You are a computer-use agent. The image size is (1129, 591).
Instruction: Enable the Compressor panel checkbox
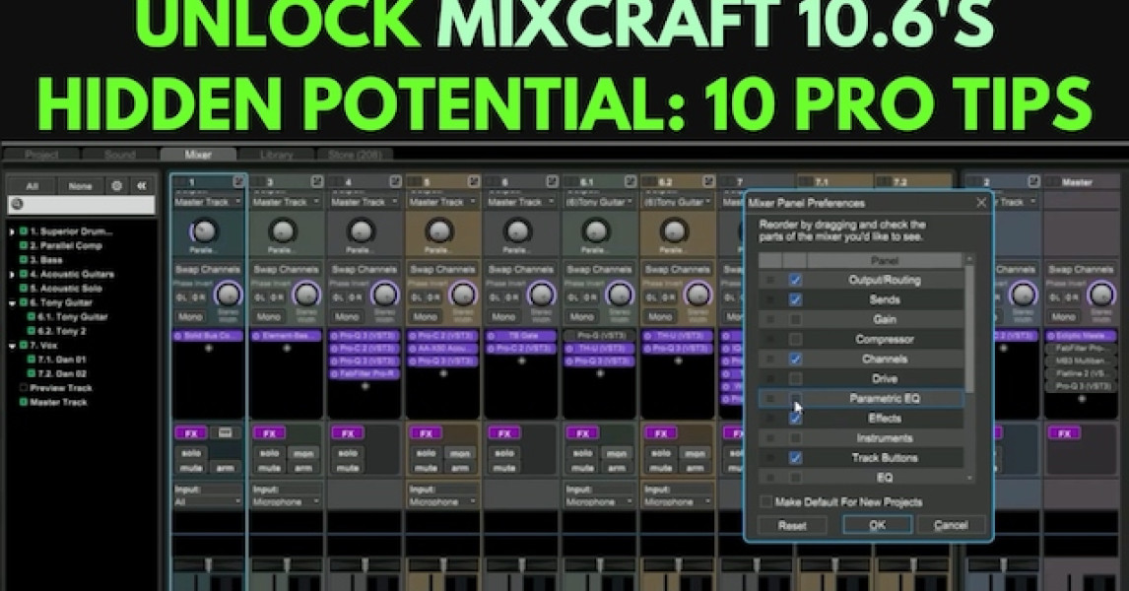pyautogui.click(x=795, y=339)
